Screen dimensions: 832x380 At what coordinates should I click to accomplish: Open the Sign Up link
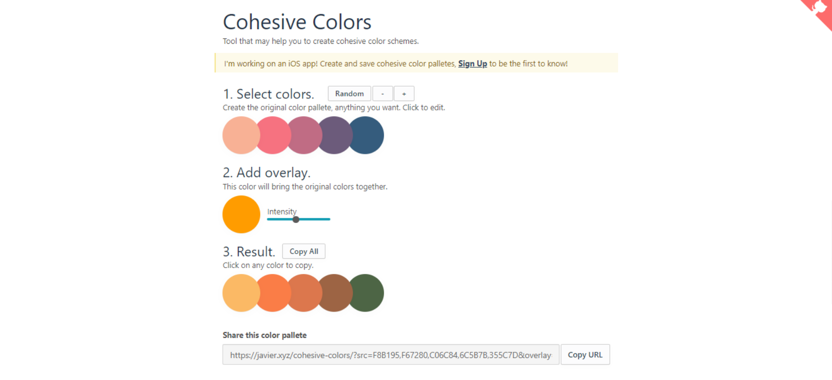point(472,64)
